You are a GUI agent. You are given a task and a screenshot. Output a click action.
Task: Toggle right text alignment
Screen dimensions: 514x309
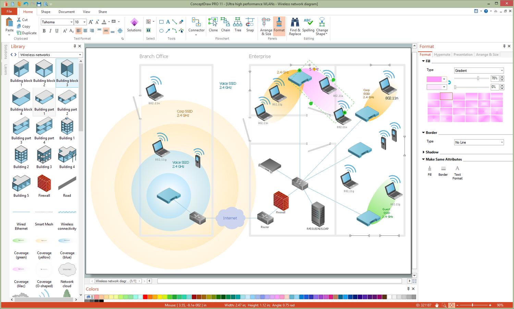[x=92, y=31]
